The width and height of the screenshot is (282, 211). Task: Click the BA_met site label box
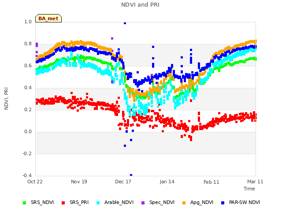pyautogui.click(x=48, y=18)
